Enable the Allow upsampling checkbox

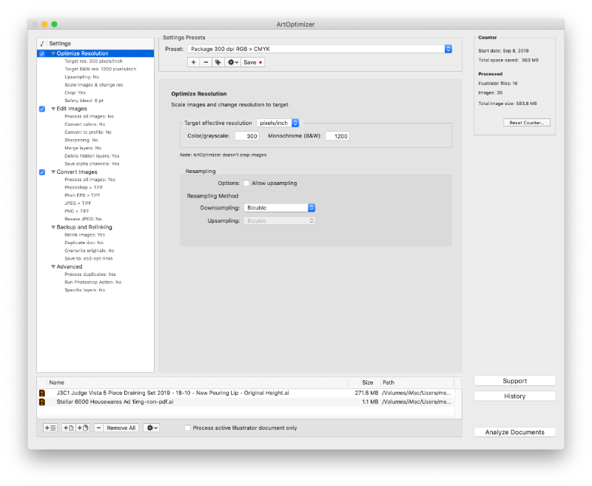246,183
